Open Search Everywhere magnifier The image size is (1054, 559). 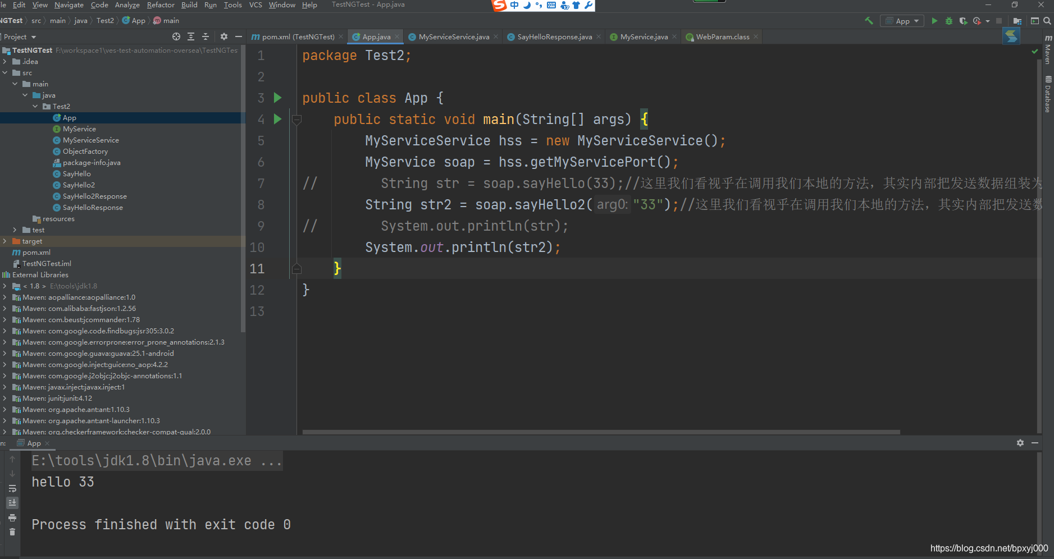click(x=1047, y=21)
